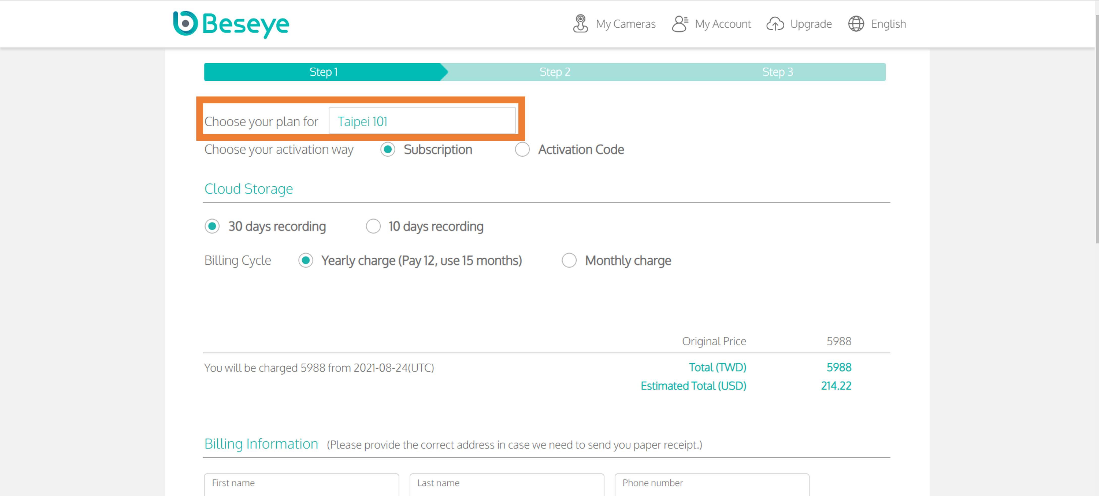Viewport: 1099px width, 496px height.
Task: Select Subscription activation way
Action: (387, 150)
